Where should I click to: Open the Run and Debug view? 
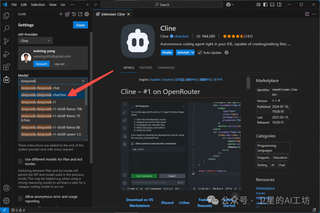point(6,54)
